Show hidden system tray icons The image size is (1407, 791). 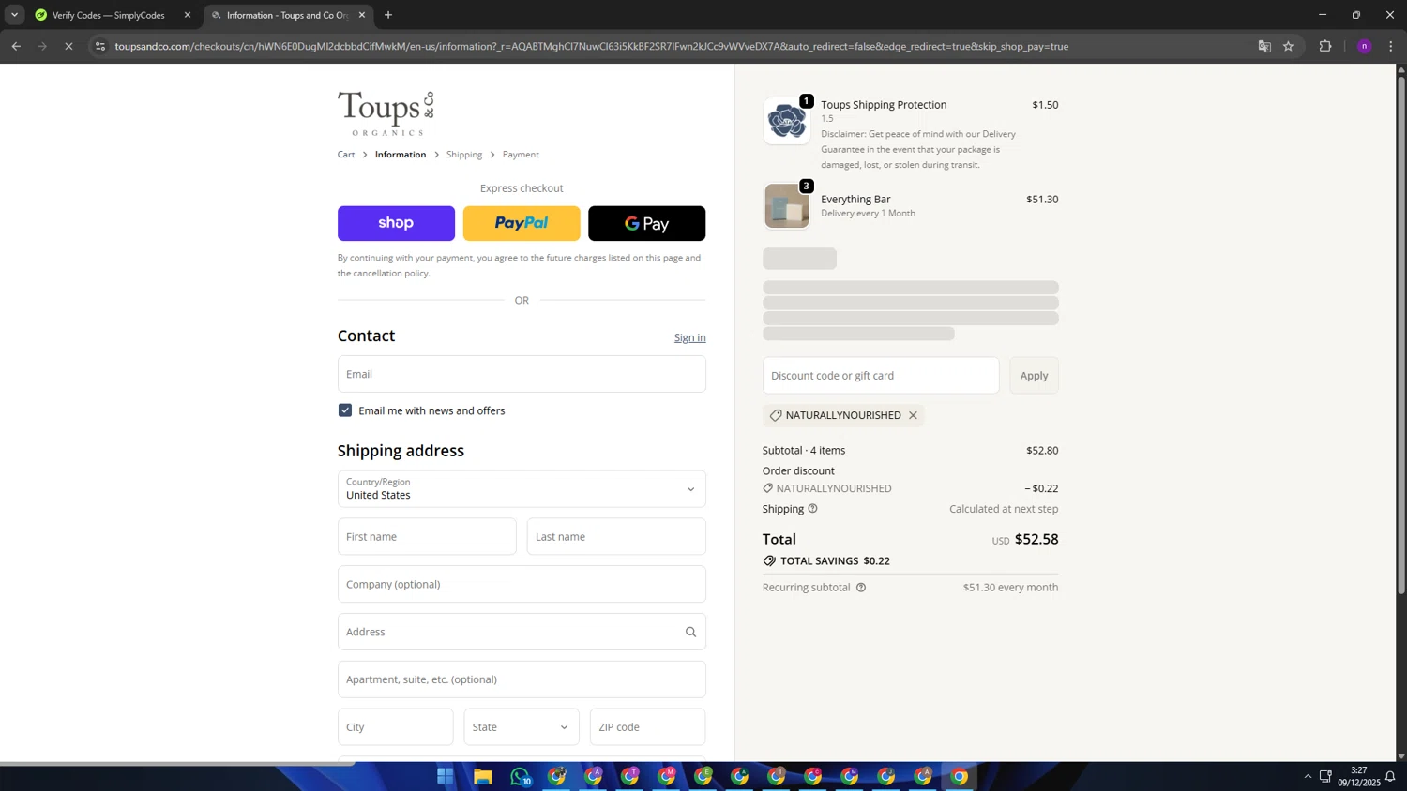(1308, 777)
